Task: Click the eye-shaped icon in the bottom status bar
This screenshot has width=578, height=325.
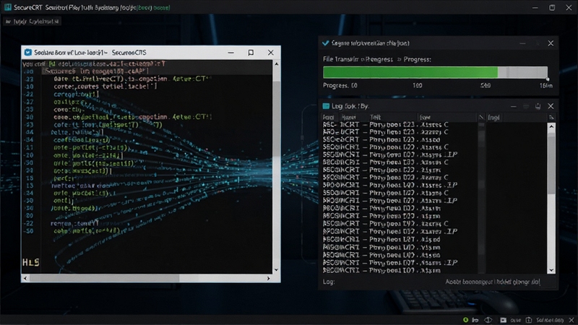Action: pos(488,320)
